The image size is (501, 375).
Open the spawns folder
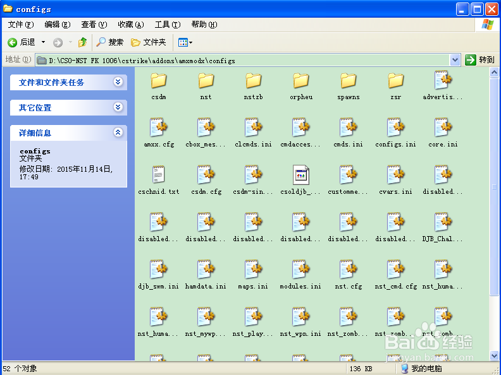(x=349, y=81)
